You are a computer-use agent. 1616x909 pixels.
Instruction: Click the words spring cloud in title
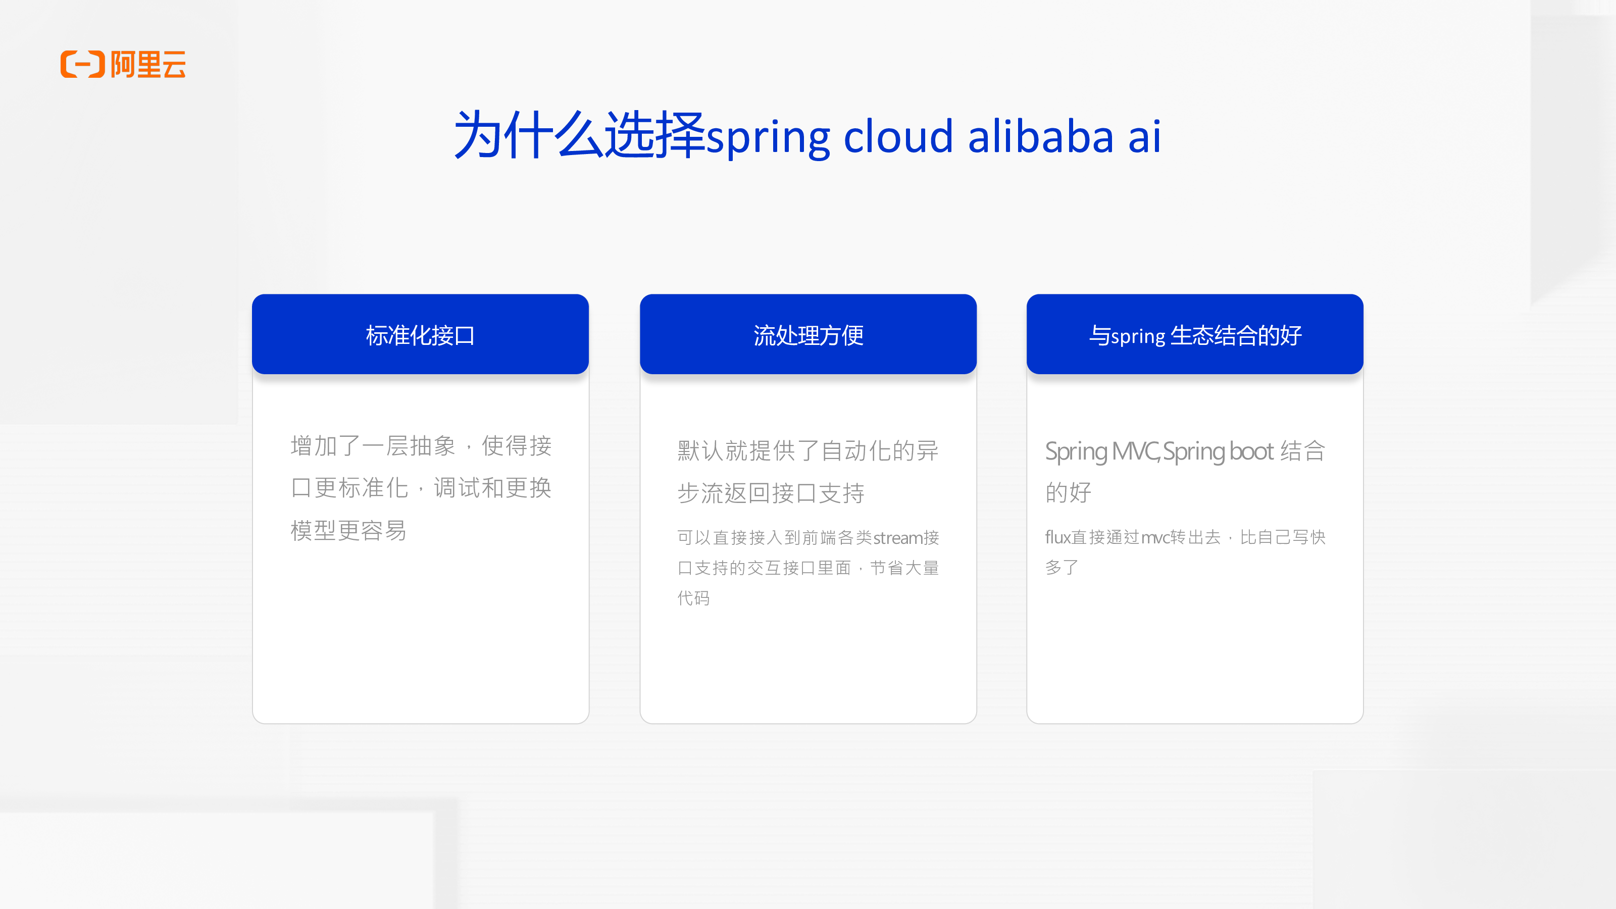tap(830, 137)
